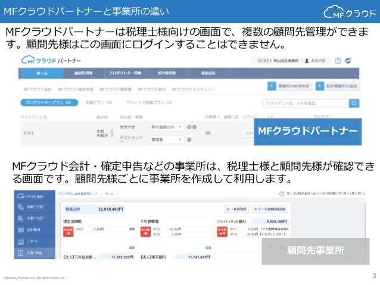Select the MFクラウド給与 product tab

(151, 89)
